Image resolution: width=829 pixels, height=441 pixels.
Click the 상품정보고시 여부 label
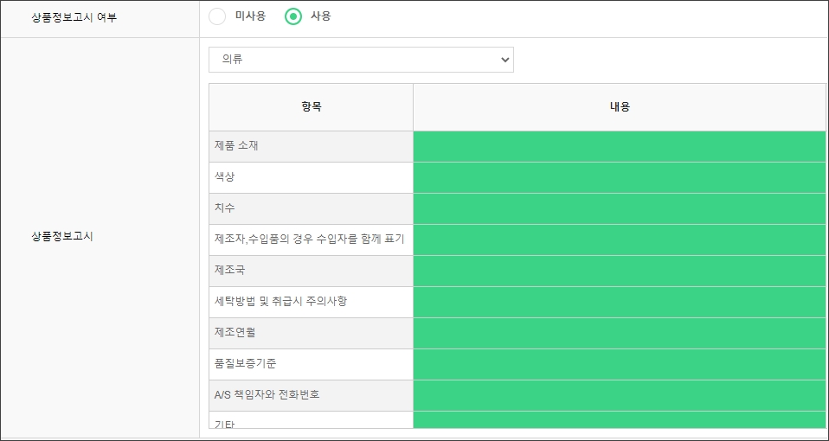click(74, 17)
